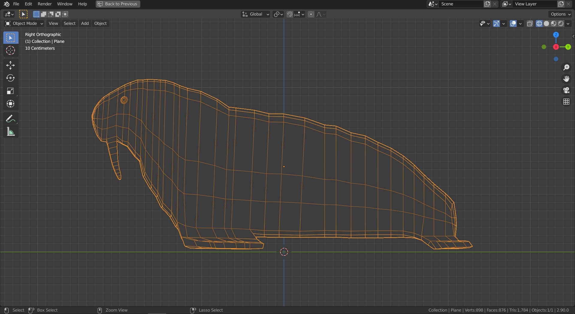Expand the viewport shading options arrow
Viewport: 575px width, 314px height.
coord(568,23)
